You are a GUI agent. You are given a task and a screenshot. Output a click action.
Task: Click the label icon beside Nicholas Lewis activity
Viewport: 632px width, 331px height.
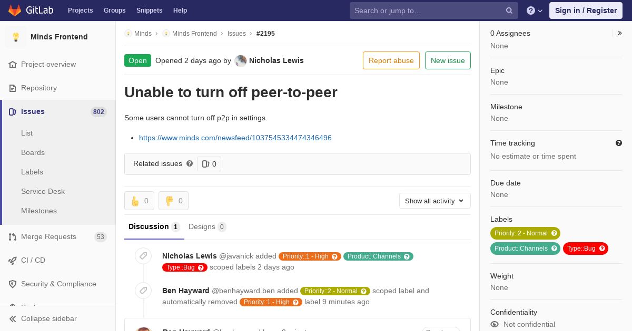143,256
